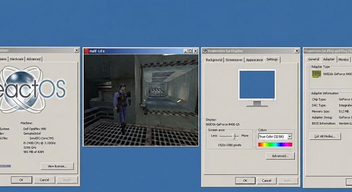The height and width of the screenshot is (192, 352).
Task: Open Advanced tab in System window
Action: [33, 59]
